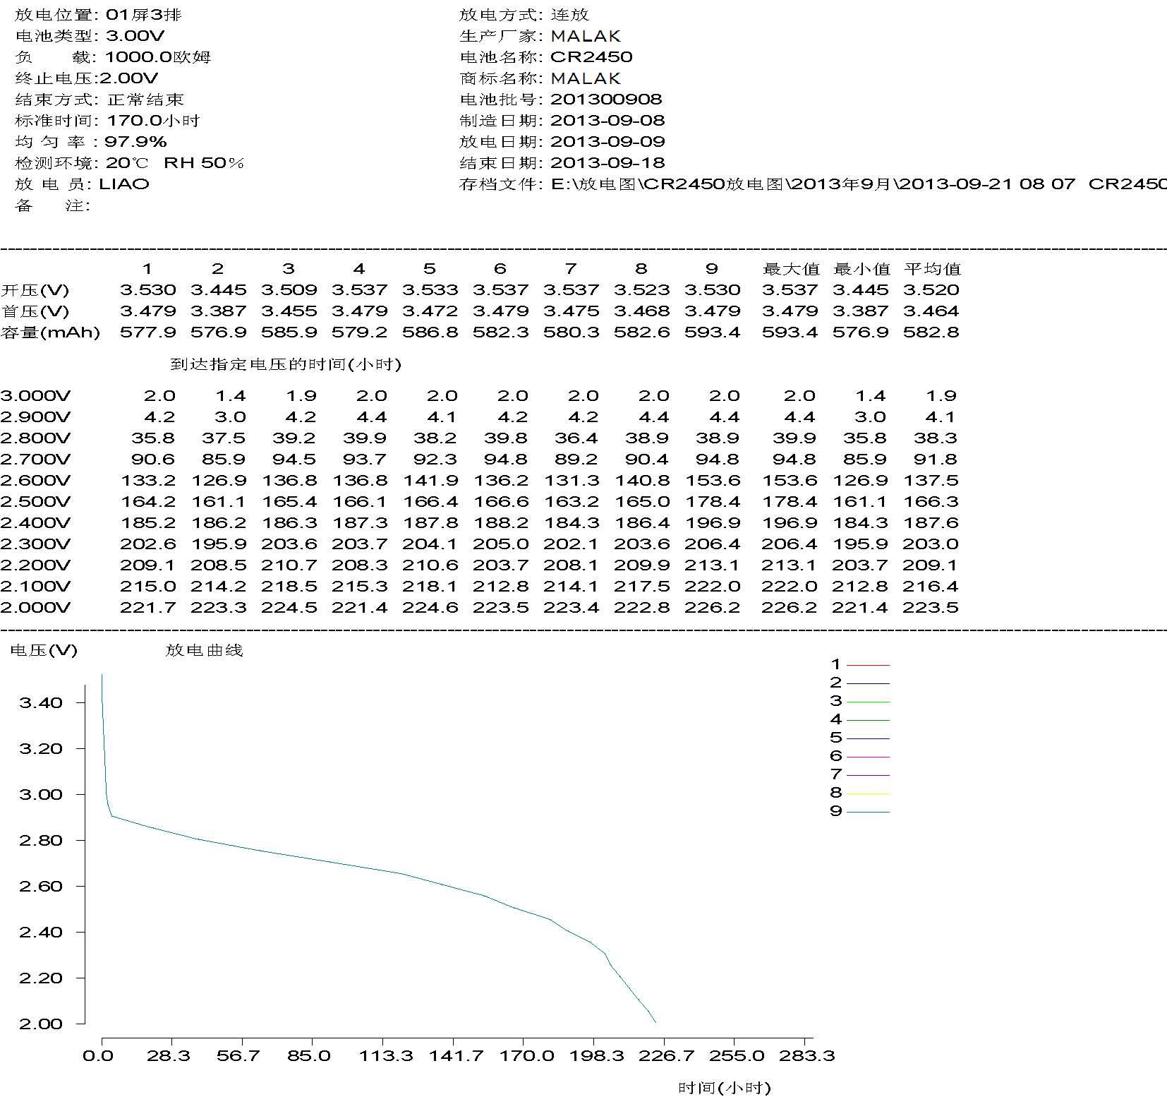Click the 容量(mAh) row label
The width and height of the screenshot is (1167, 1109).
point(50,332)
